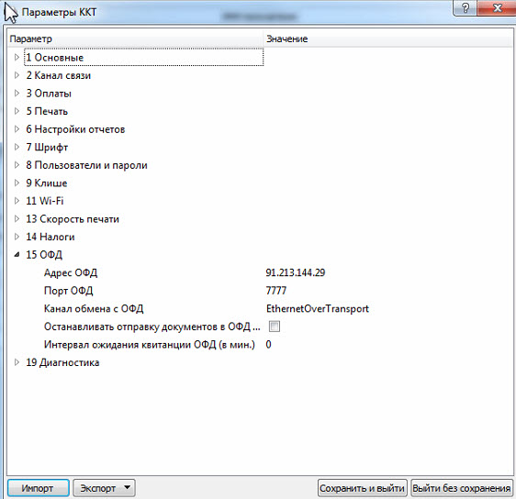Expand the 3 Оплаты section
Image resolution: width=516 pixels, height=499 pixels.
tap(17, 94)
